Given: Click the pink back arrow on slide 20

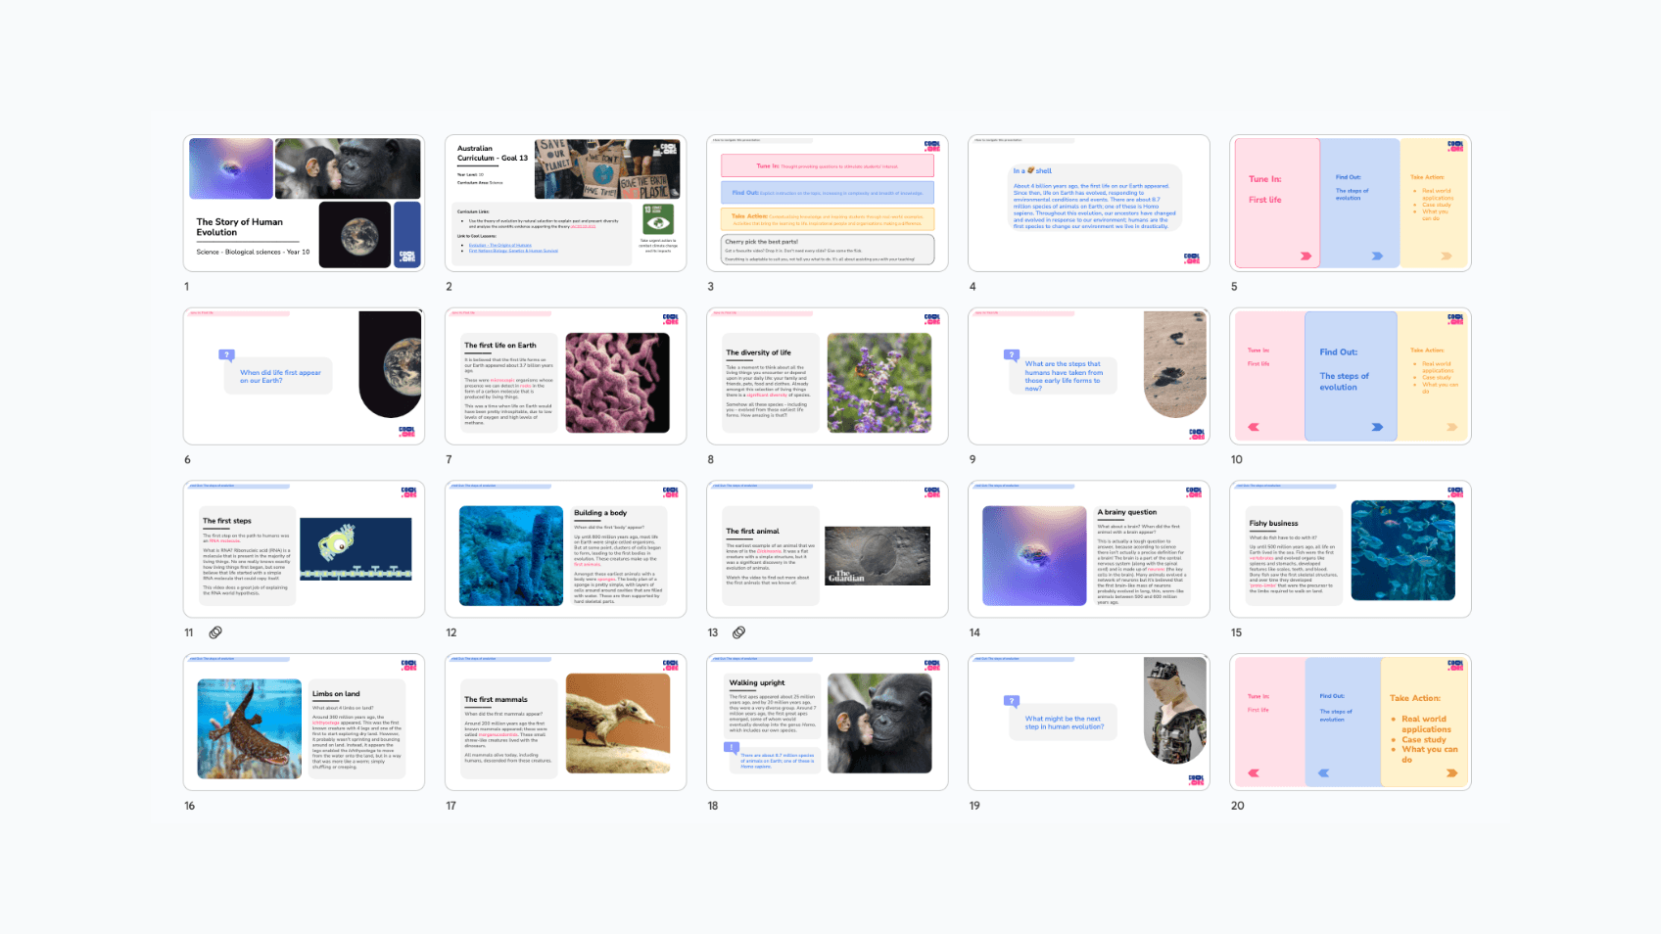Looking at the screenshot, I should click(x=1254, y=773).
